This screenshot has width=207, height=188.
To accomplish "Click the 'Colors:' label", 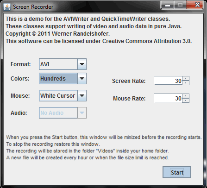I will (20, 79).
